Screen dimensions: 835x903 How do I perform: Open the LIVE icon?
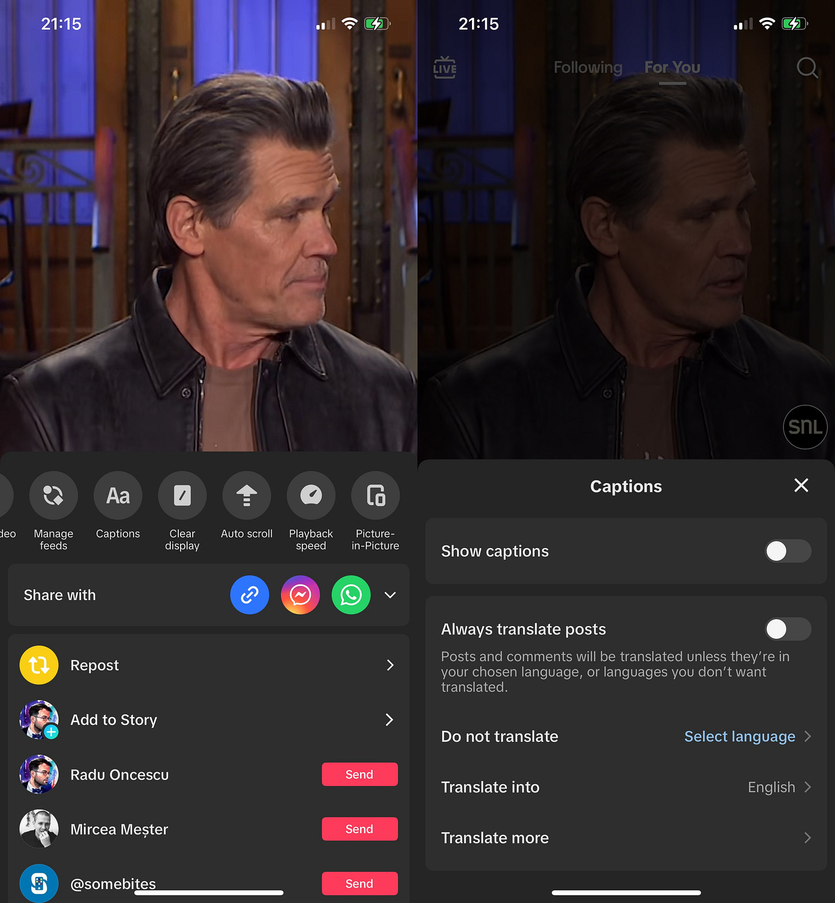445,68
